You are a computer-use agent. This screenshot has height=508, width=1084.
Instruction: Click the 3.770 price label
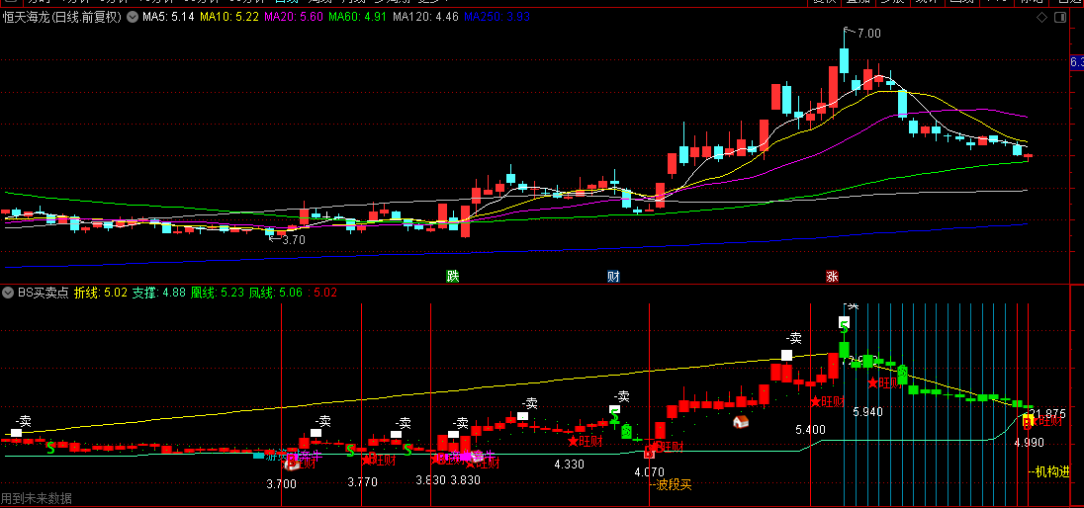click(363, 481)
